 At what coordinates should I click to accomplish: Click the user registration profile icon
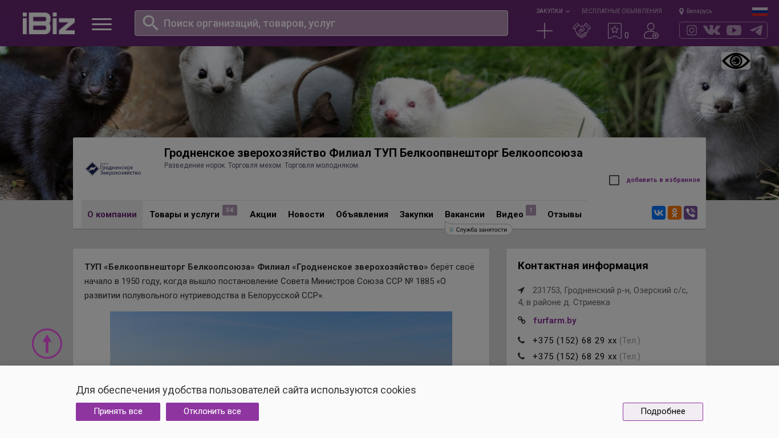point(651,31)
